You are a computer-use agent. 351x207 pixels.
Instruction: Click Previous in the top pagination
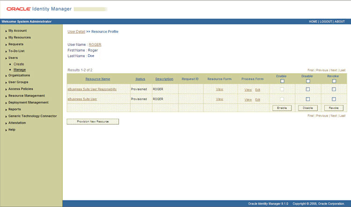(x=322, y=70)
